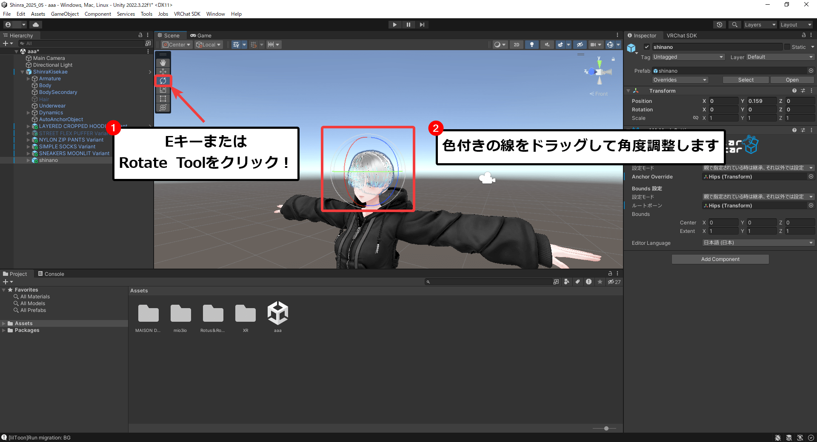Open the Editor Language dropdown
817x442 pixels.
pos(758,243)
